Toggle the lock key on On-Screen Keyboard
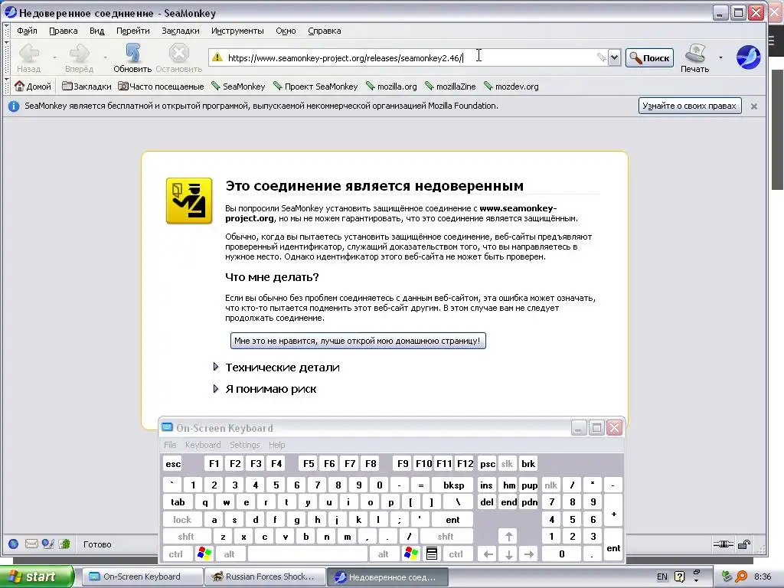784x588 pixels. (182, 520)
